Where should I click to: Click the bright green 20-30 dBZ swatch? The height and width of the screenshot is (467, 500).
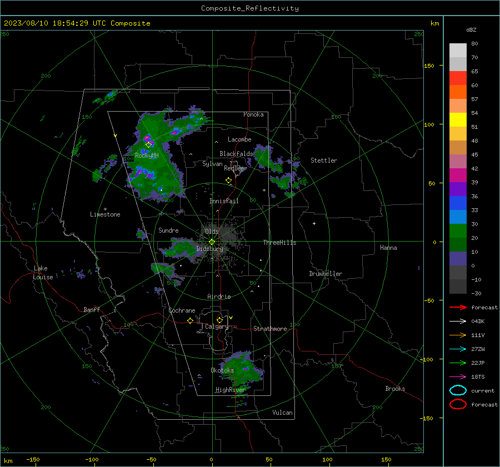(x=458, y=230)
